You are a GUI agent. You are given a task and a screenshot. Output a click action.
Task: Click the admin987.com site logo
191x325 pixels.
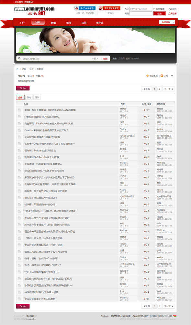[34, 11]
